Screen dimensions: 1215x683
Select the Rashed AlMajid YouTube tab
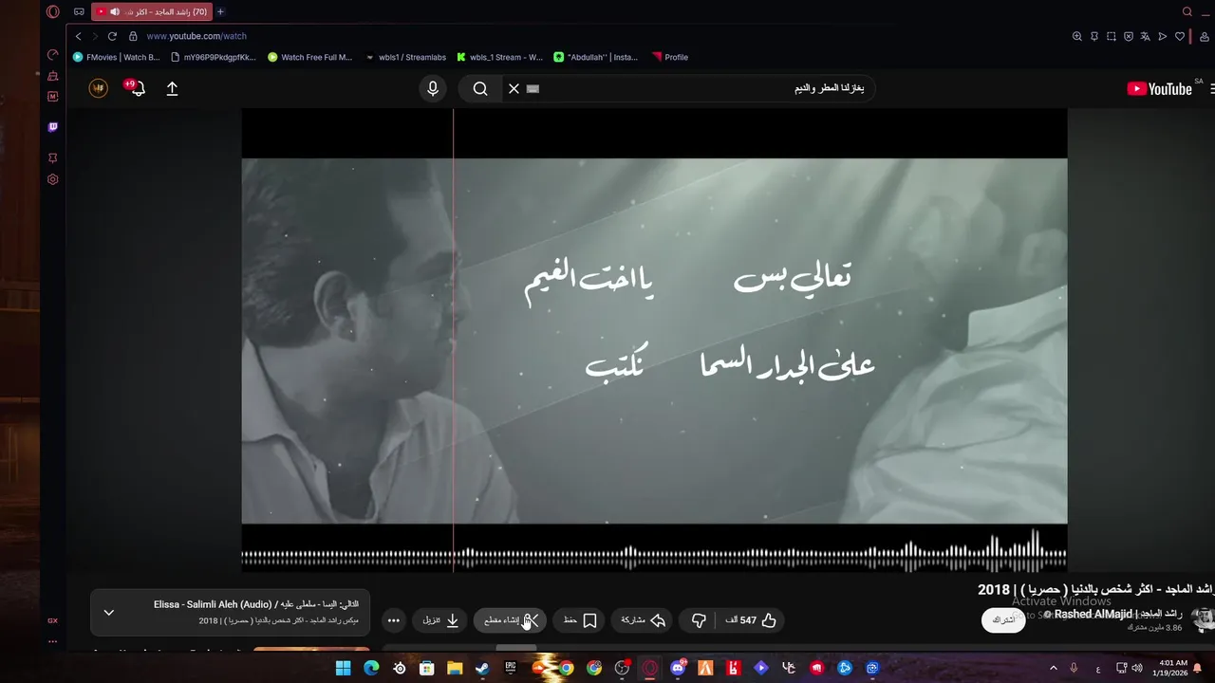click(x=152, y=11)
